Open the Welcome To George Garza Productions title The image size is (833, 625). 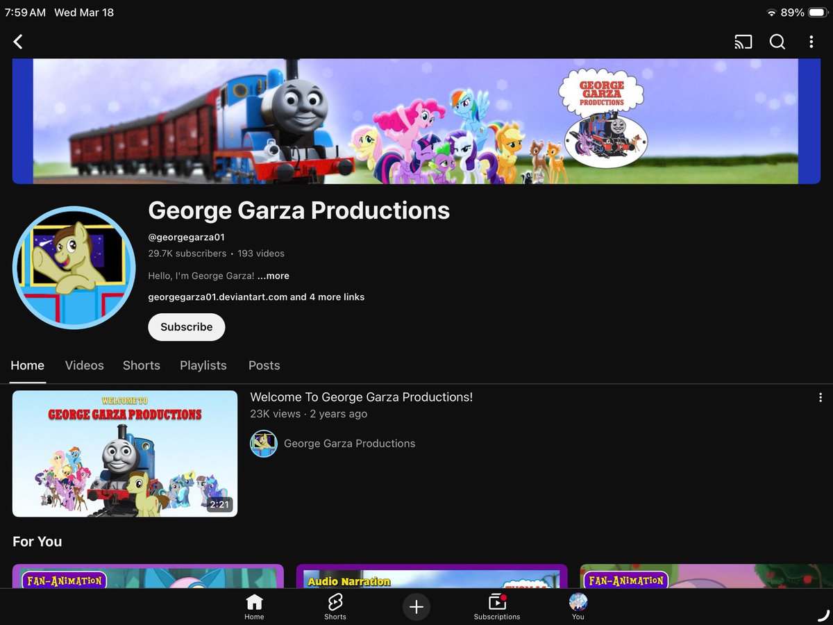(x=362, y=397)
